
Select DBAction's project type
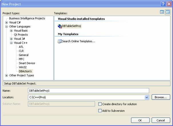(25, 71)
